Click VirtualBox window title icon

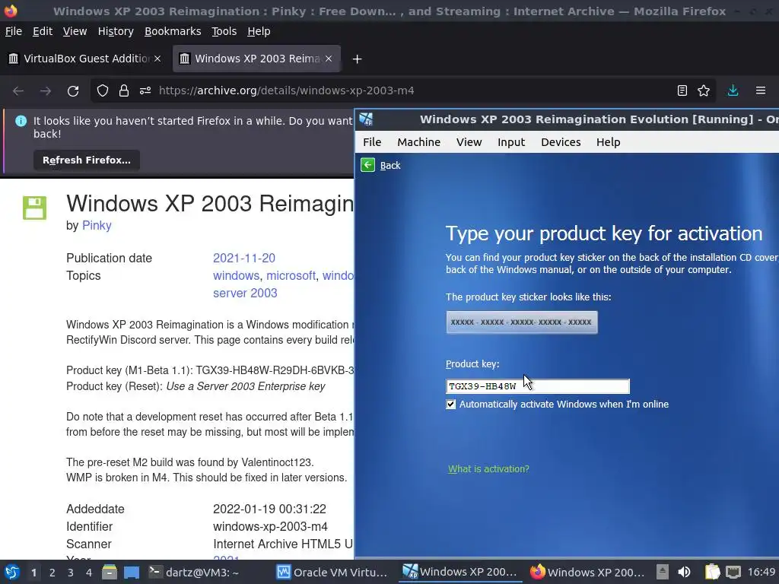[x=366, y=119]
